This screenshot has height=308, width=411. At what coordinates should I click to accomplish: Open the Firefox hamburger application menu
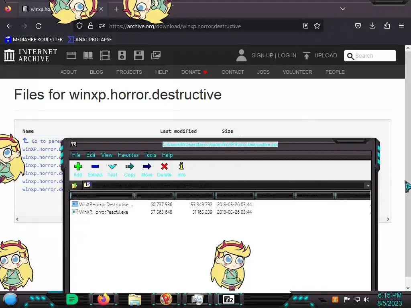pos(401,26)
